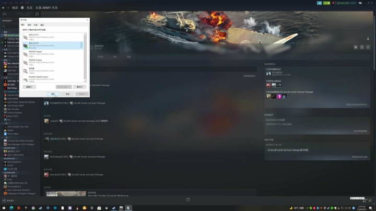This screenshot has height=211, width=376.
Task: Click the Sound dialog device list scrollbar
Action: click(x=85, y=58)
